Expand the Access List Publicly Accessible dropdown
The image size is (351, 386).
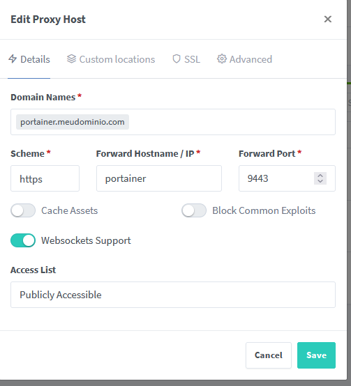tap(173, 295)
